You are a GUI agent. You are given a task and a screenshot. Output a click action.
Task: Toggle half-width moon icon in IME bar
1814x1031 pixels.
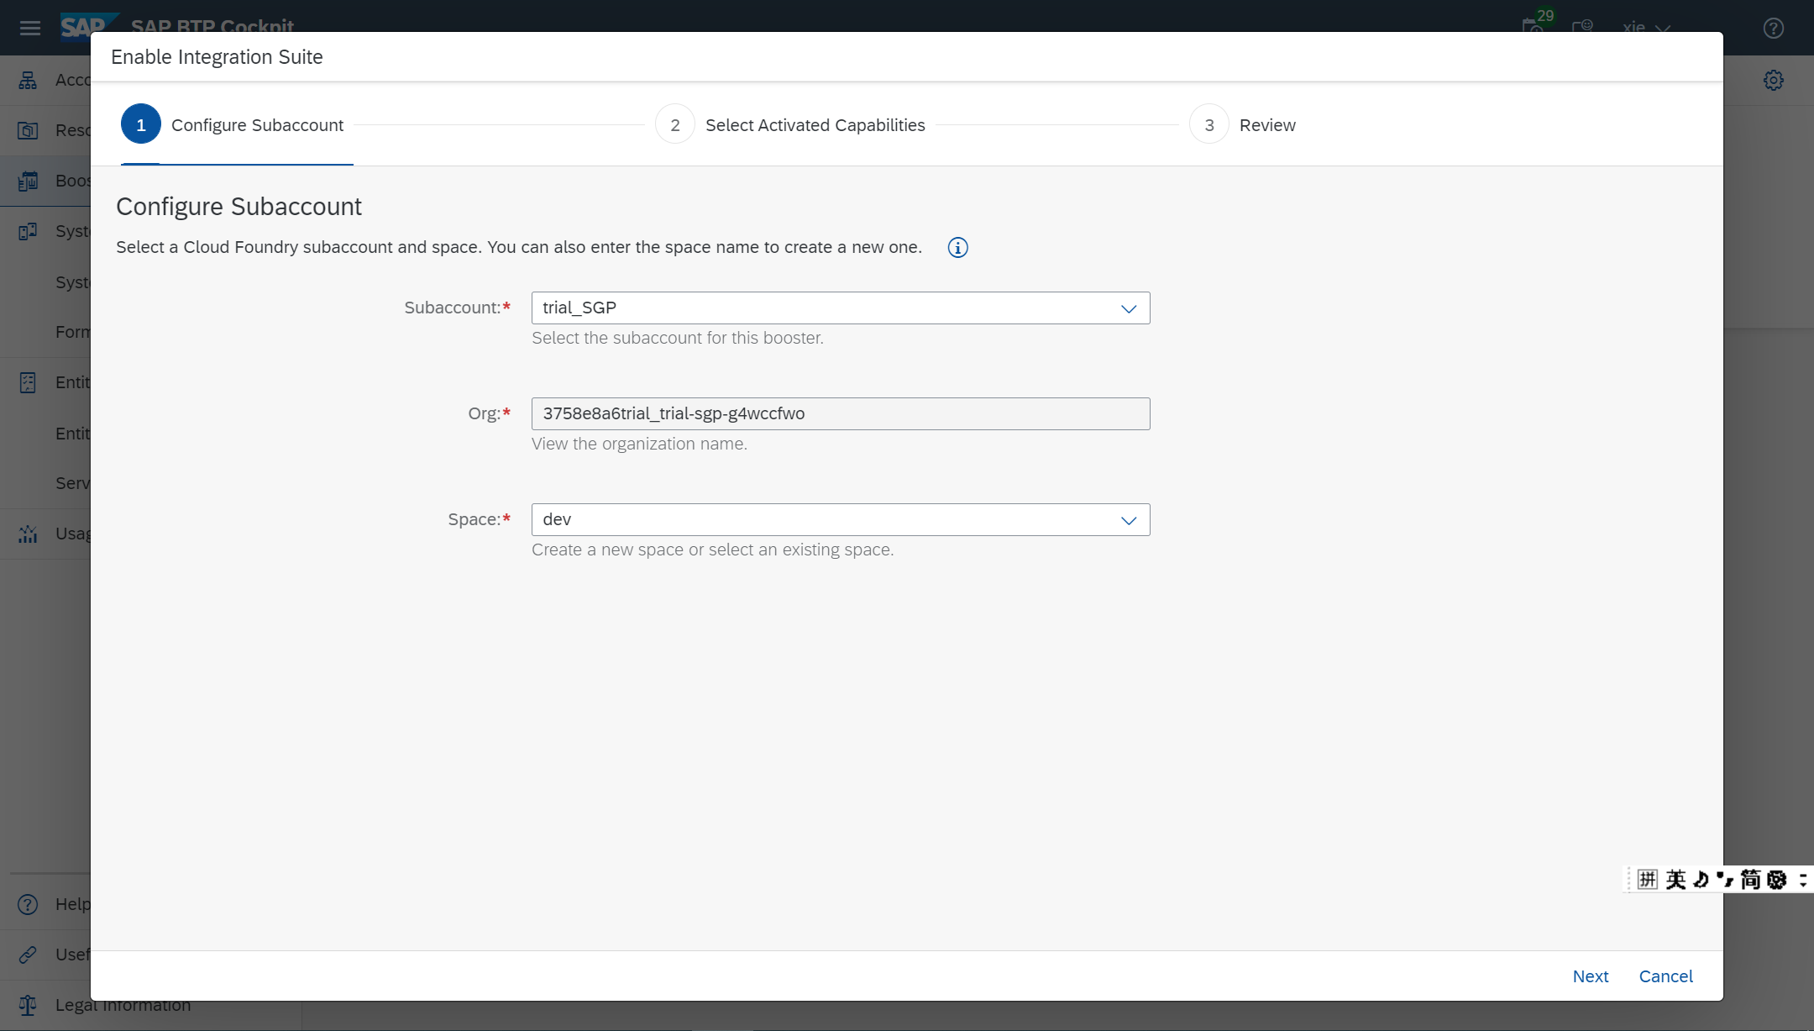pyautogui.click(x=1701, y=880)
